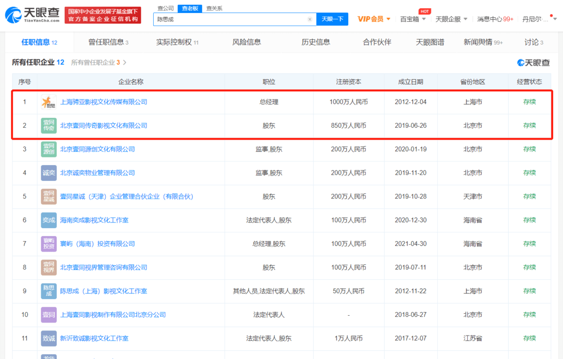Open the 讨论 tab

[x=534, y=42]
